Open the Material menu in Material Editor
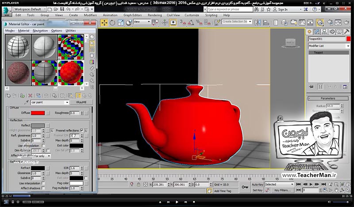 coord(24,31)
